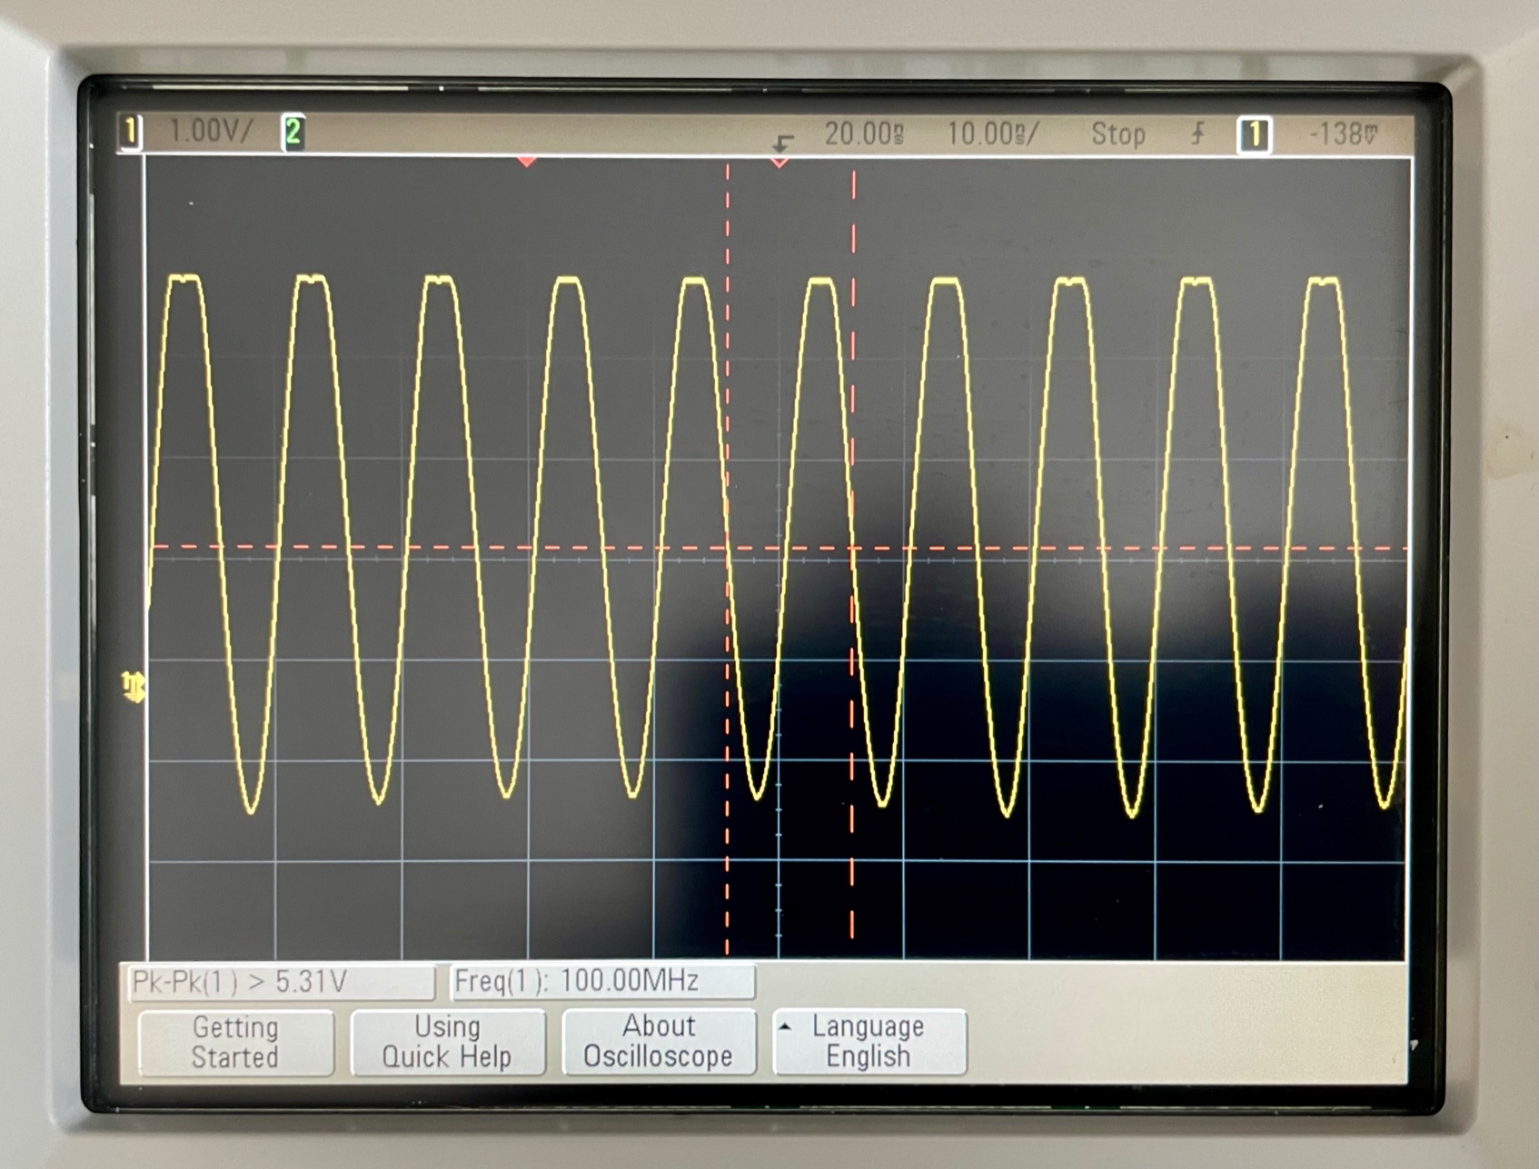Select the channel 2 indicator in status bar

tap(293, 134)
